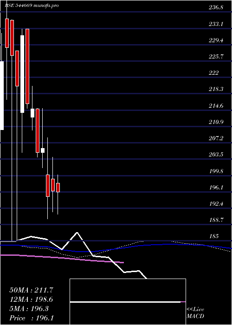Click the 218.3 price axis label
This screenshot has height=325, width=232.
pos(216,89)
